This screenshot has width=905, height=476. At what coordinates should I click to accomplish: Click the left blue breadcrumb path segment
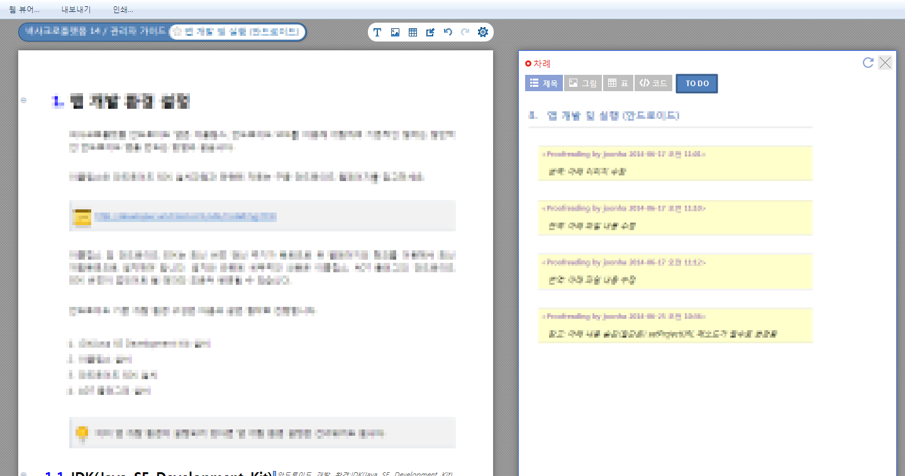(x=94, y=31)
